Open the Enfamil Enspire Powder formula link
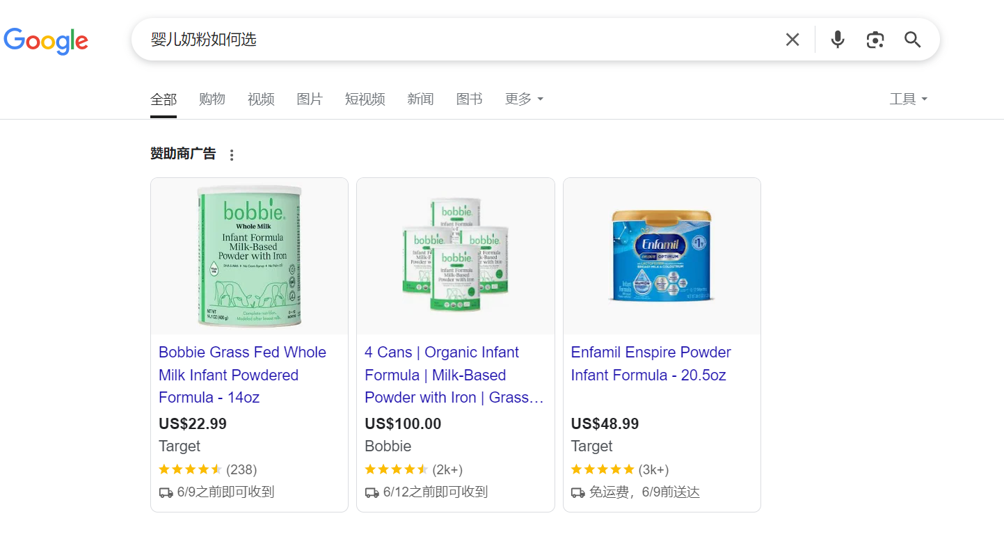Viewport: 1004px width, 541px height. [651, 364]
